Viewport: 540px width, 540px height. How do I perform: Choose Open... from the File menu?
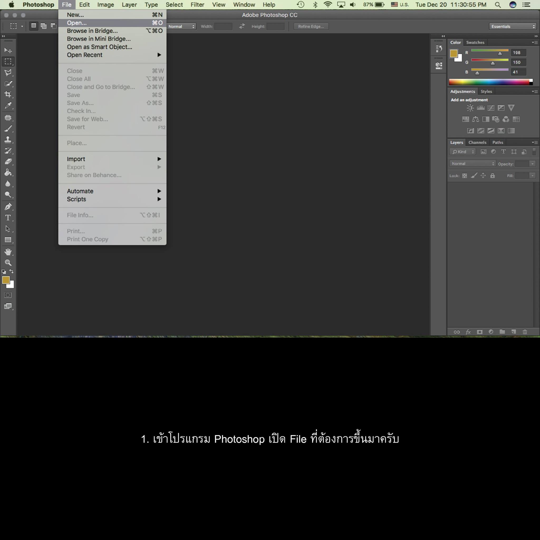click(112, 23)
